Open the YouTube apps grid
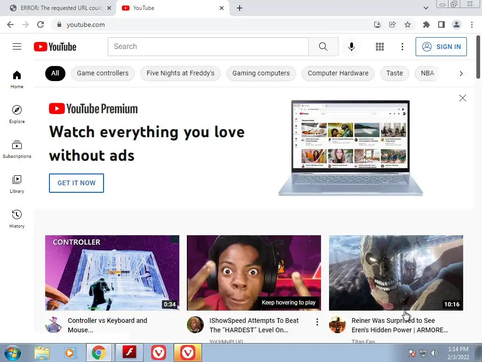 [x=380, y=47]
